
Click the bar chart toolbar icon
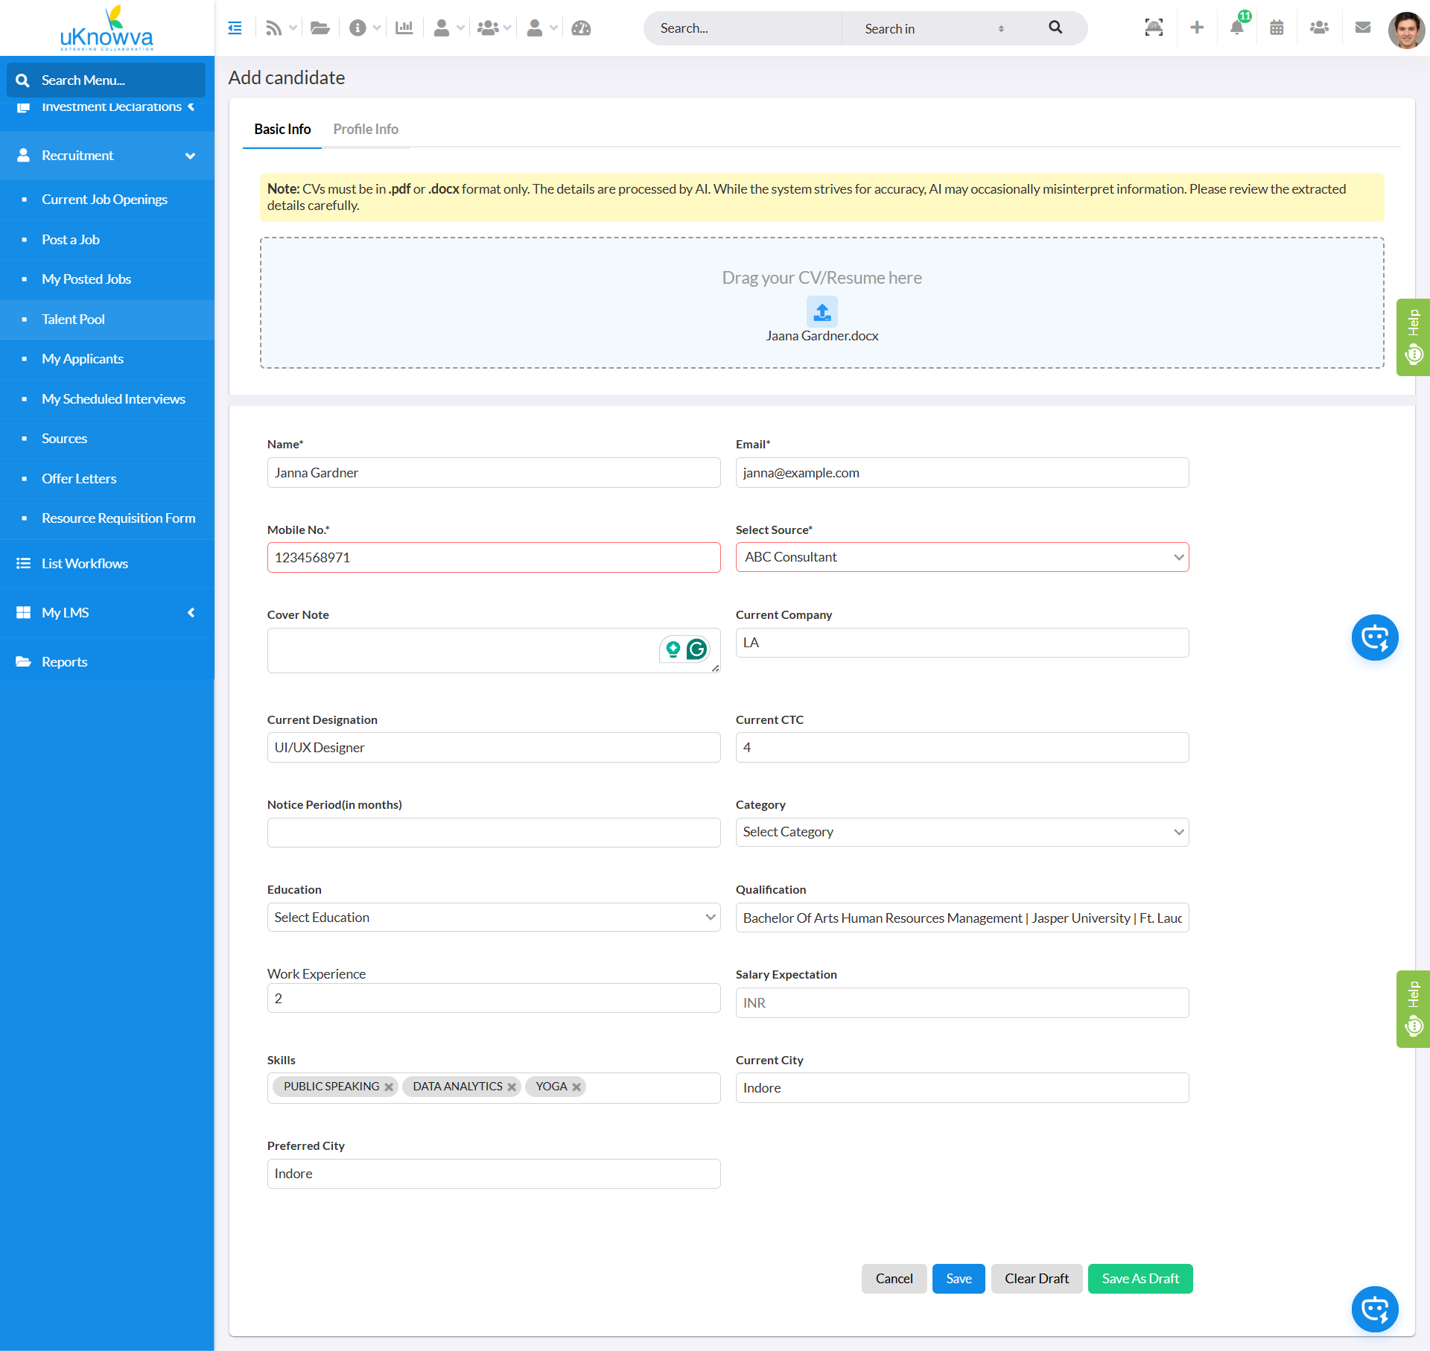(x=404, y=28)
